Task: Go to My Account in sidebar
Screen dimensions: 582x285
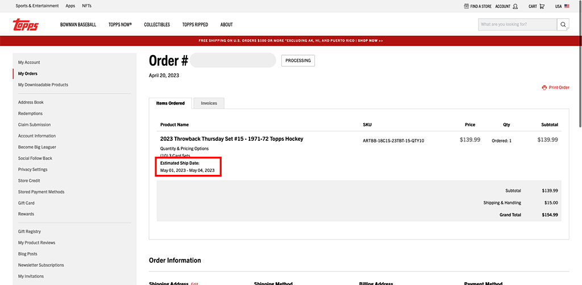Action: (29, 62)
